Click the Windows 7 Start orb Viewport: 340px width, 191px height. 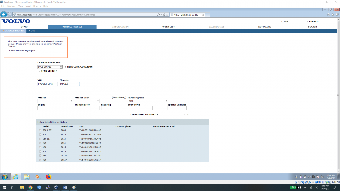(5, 177)
